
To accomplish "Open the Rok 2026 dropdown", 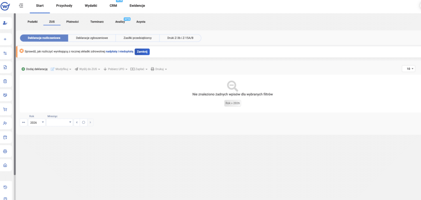I will point(37,123).
